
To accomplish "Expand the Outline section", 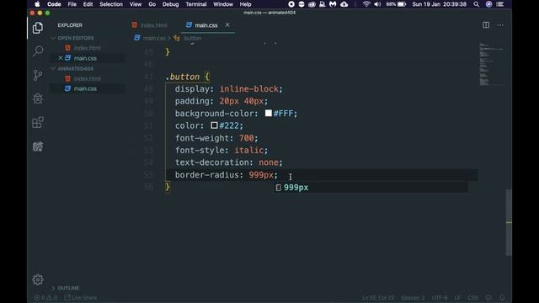I will [66, 288].
